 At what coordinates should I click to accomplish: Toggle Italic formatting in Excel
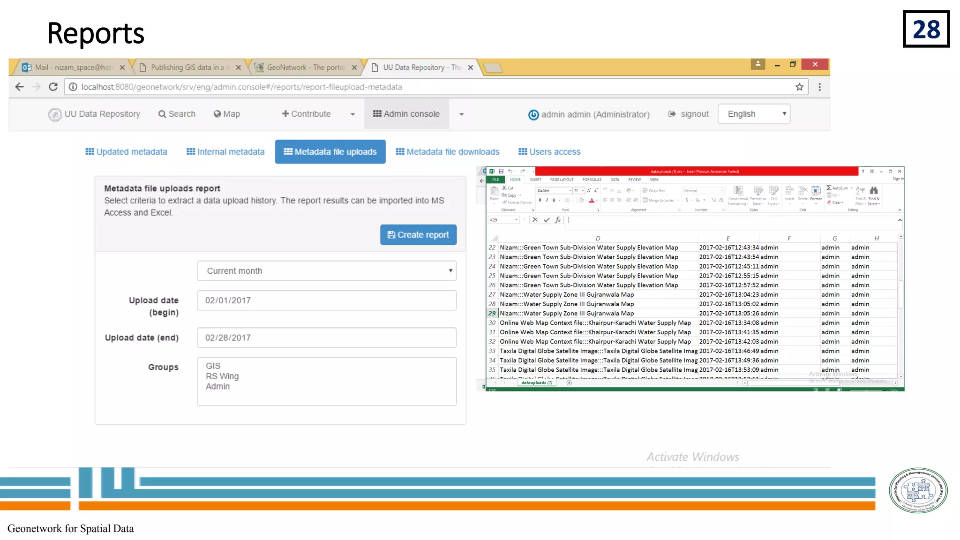tap(547, 200)
